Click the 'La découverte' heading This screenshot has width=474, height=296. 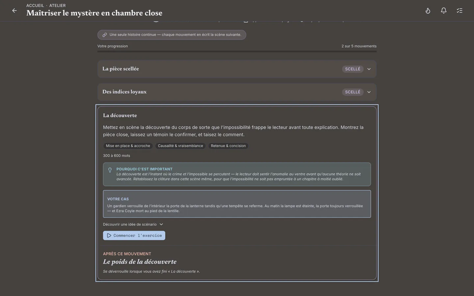120,115
